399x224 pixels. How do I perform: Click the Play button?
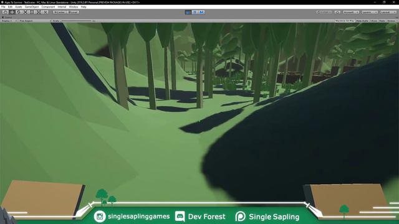(x=188, y=12)
